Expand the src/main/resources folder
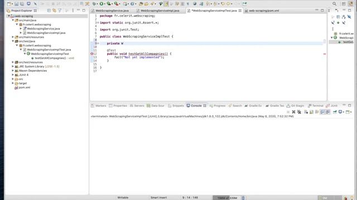 pos(13,37)
